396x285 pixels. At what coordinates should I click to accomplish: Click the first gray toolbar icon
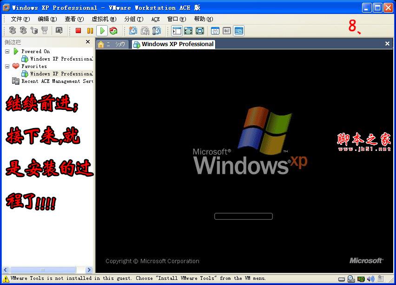tap(13, 30)
